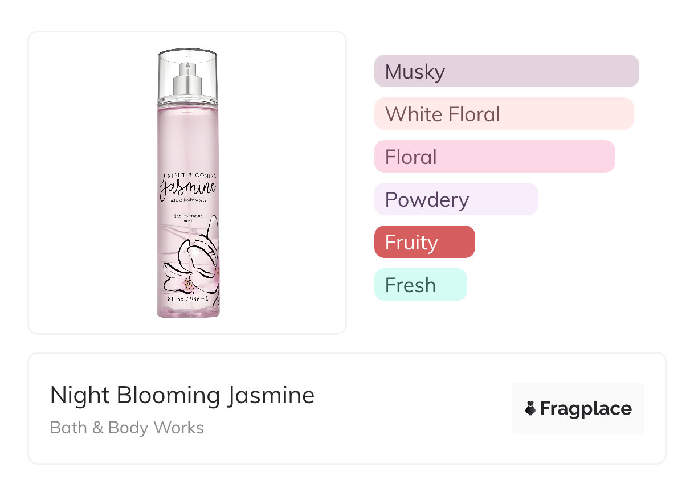Click the mint Fresh accord bar
This screenshot has height=492, width=694.
(420, 285)
